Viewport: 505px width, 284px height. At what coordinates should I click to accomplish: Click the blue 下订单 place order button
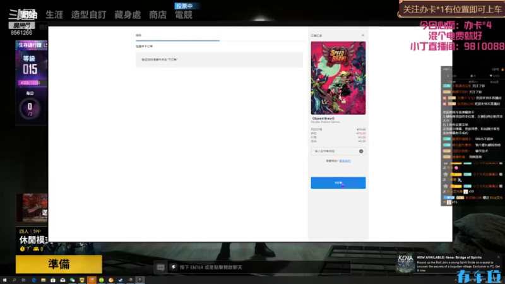point(338,182)
